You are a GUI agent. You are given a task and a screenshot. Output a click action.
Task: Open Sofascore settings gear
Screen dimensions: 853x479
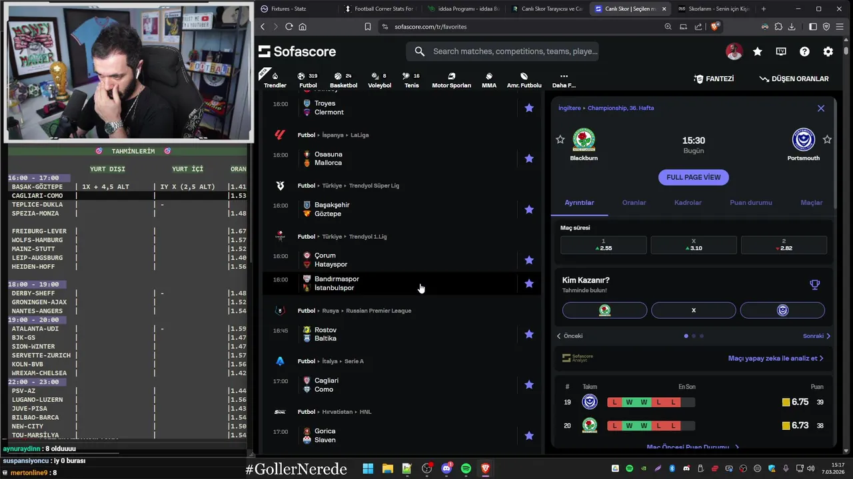click(828, 51)
